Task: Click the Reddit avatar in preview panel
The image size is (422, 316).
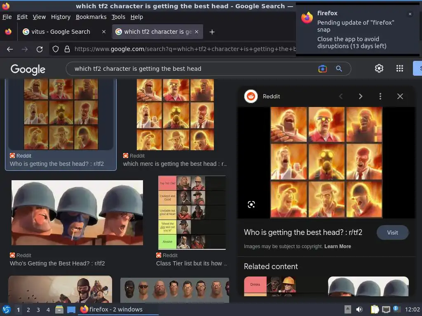Action: (251, 96)
